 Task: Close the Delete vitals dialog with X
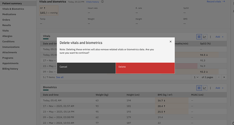171,42
